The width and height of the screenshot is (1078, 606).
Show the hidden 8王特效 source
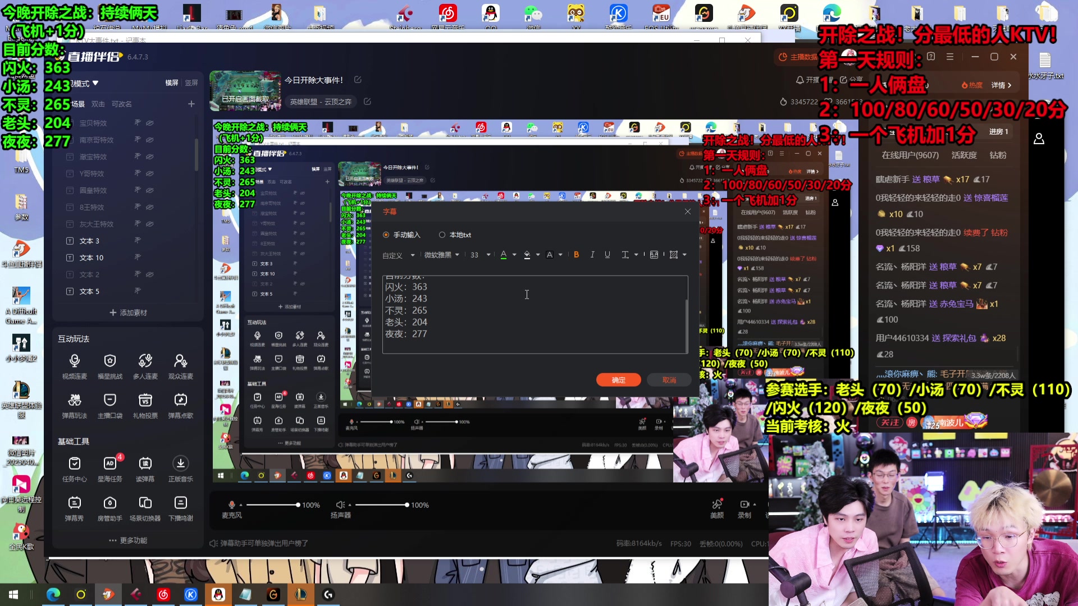[150, 207]
